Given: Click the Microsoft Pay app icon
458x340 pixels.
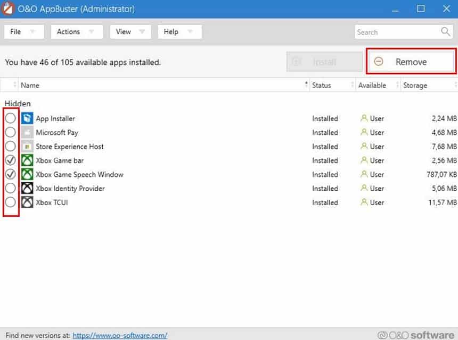Looking at the screenshot, I should [x=27, y=132].
